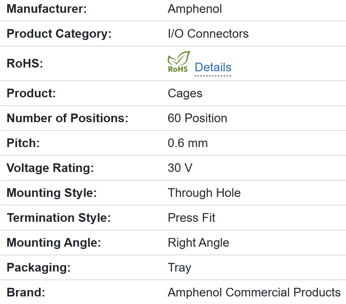Image resolution: width=346 pixels, height=304 pixels.
Task: Click the Manufacturer label
Action: pyautogui.click(x=47, y=9)
